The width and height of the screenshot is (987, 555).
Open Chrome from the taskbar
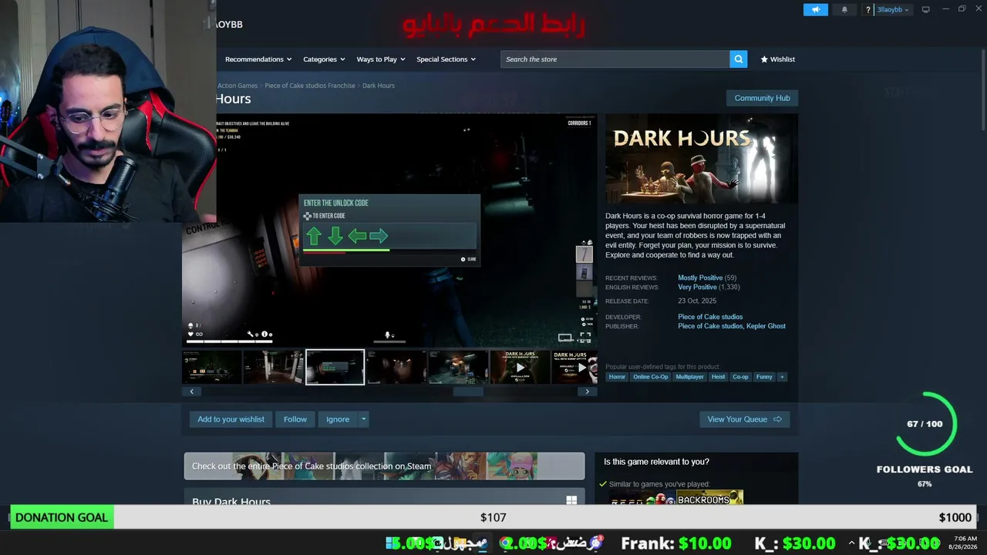pos(505,543)
